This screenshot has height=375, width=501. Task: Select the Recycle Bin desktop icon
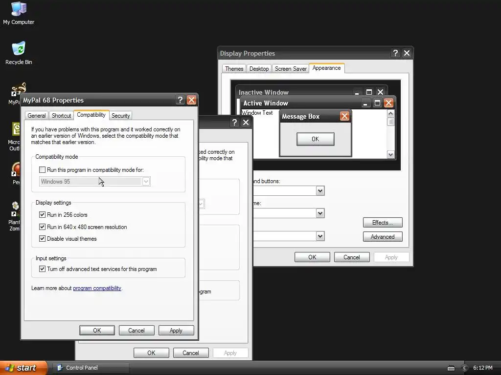point(19,53)
